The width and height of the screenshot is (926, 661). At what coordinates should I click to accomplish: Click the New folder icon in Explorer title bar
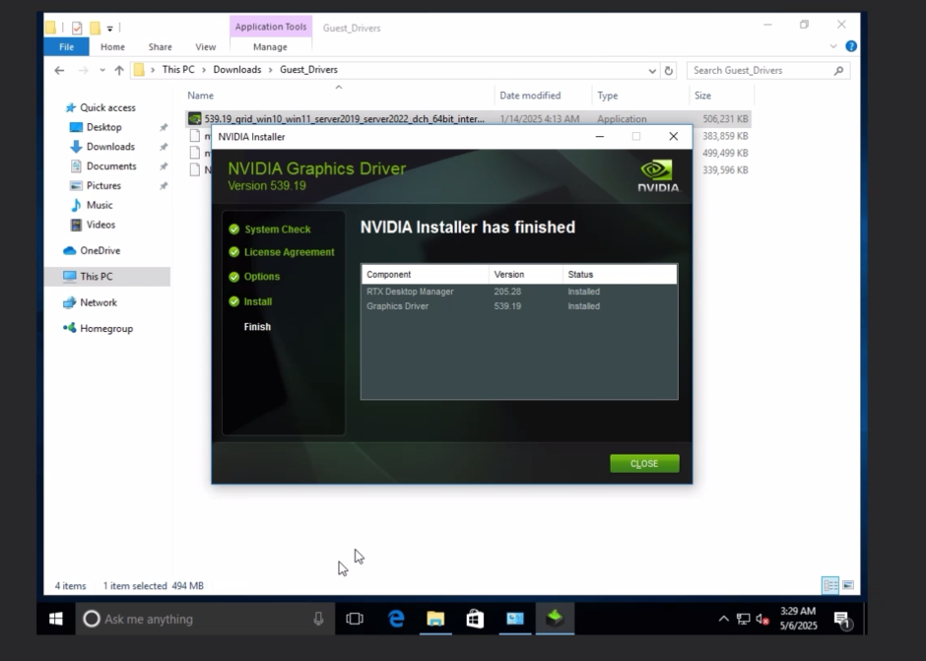pyautogui.click(x=95, y=28)
